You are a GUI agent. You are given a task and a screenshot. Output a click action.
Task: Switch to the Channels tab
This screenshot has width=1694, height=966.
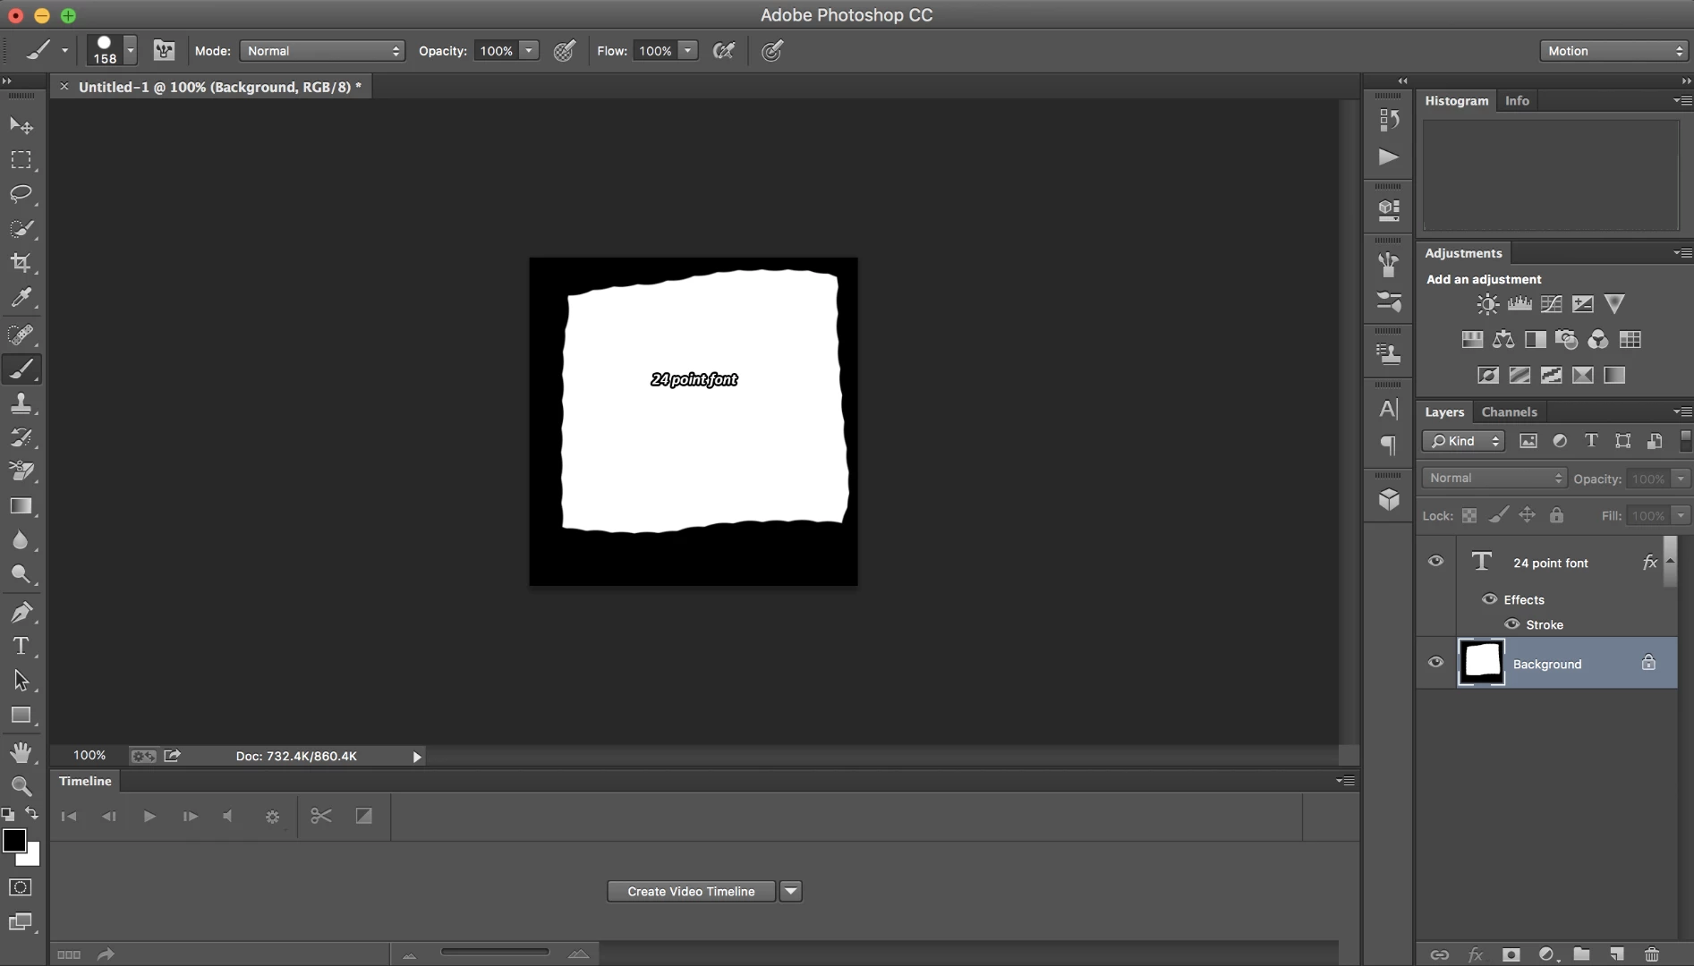coord(1509,411)
